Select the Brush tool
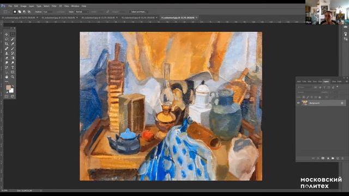 (13, 48)
